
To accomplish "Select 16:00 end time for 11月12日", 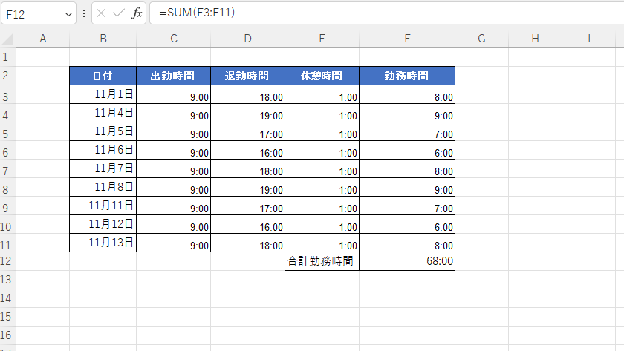I will tap(247, 224).
